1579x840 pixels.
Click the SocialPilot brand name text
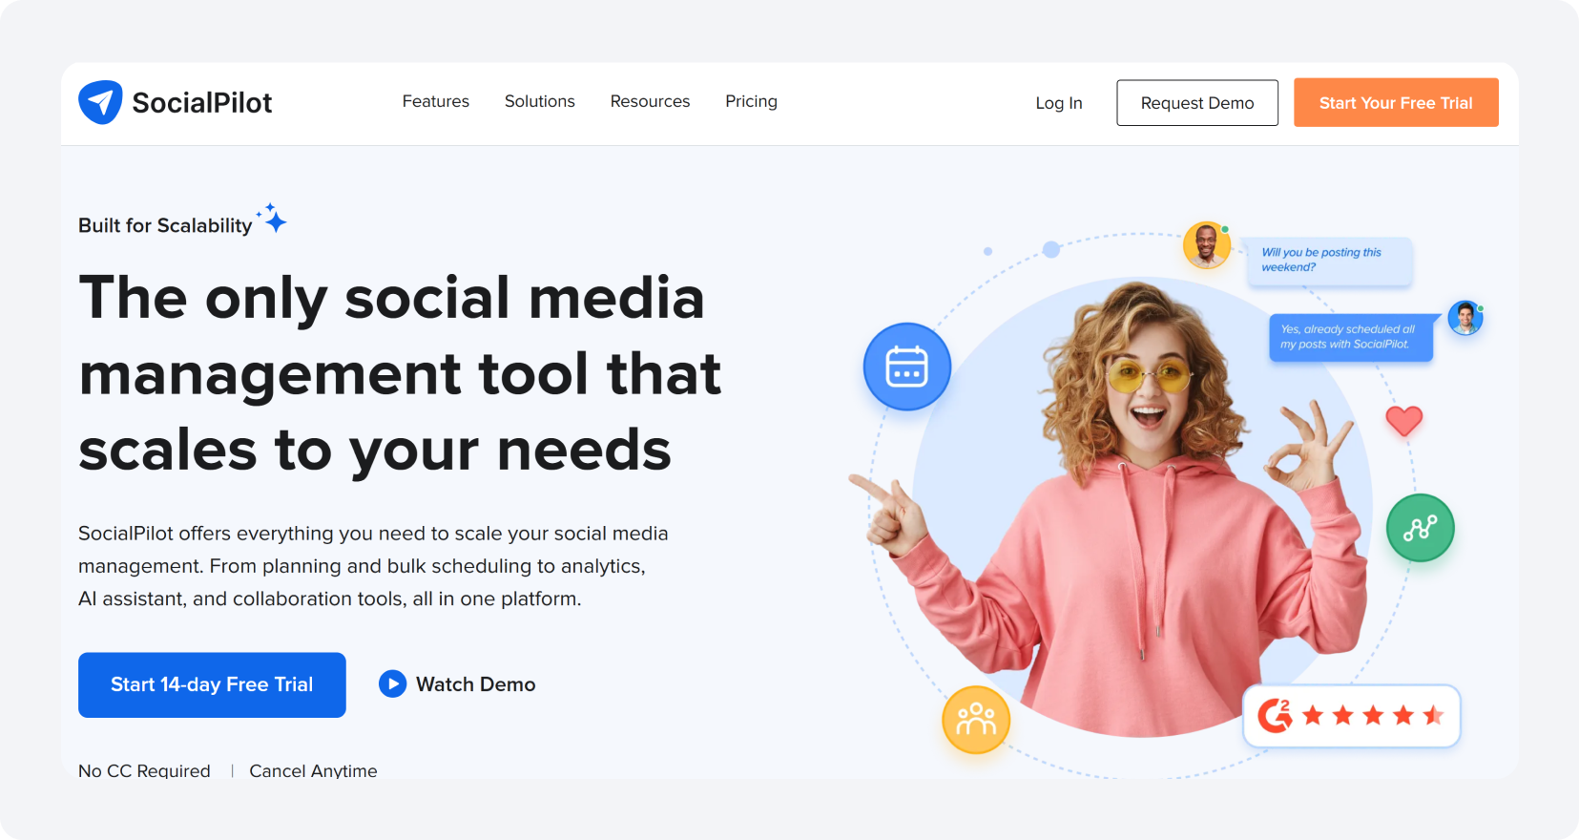pos(202,102)
